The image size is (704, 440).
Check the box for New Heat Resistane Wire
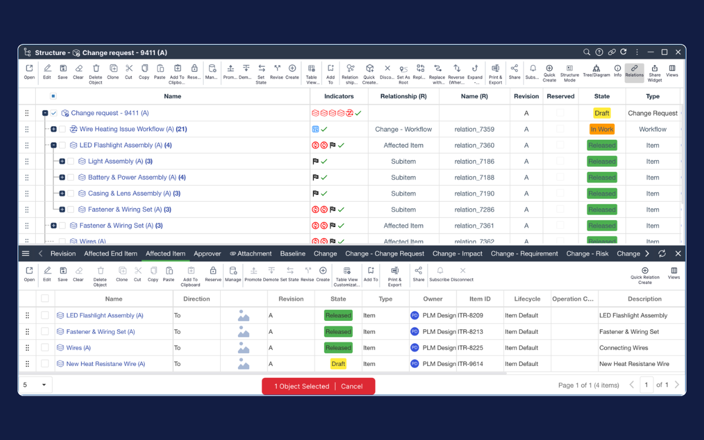(x=45, y=364)
